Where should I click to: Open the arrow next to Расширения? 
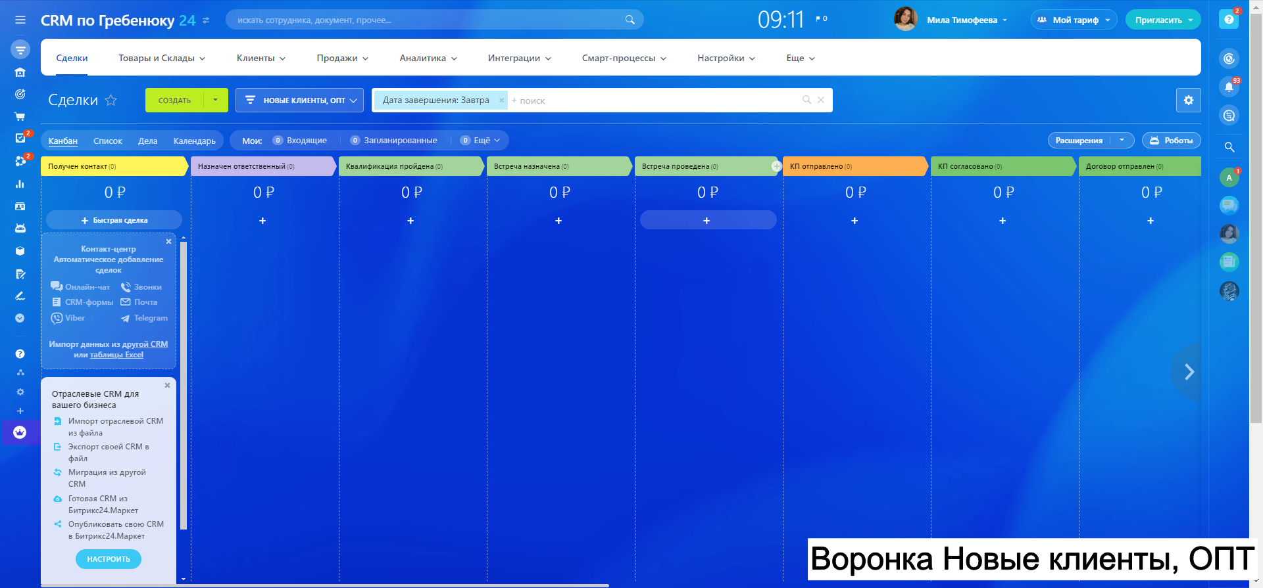coord(1122,140)
